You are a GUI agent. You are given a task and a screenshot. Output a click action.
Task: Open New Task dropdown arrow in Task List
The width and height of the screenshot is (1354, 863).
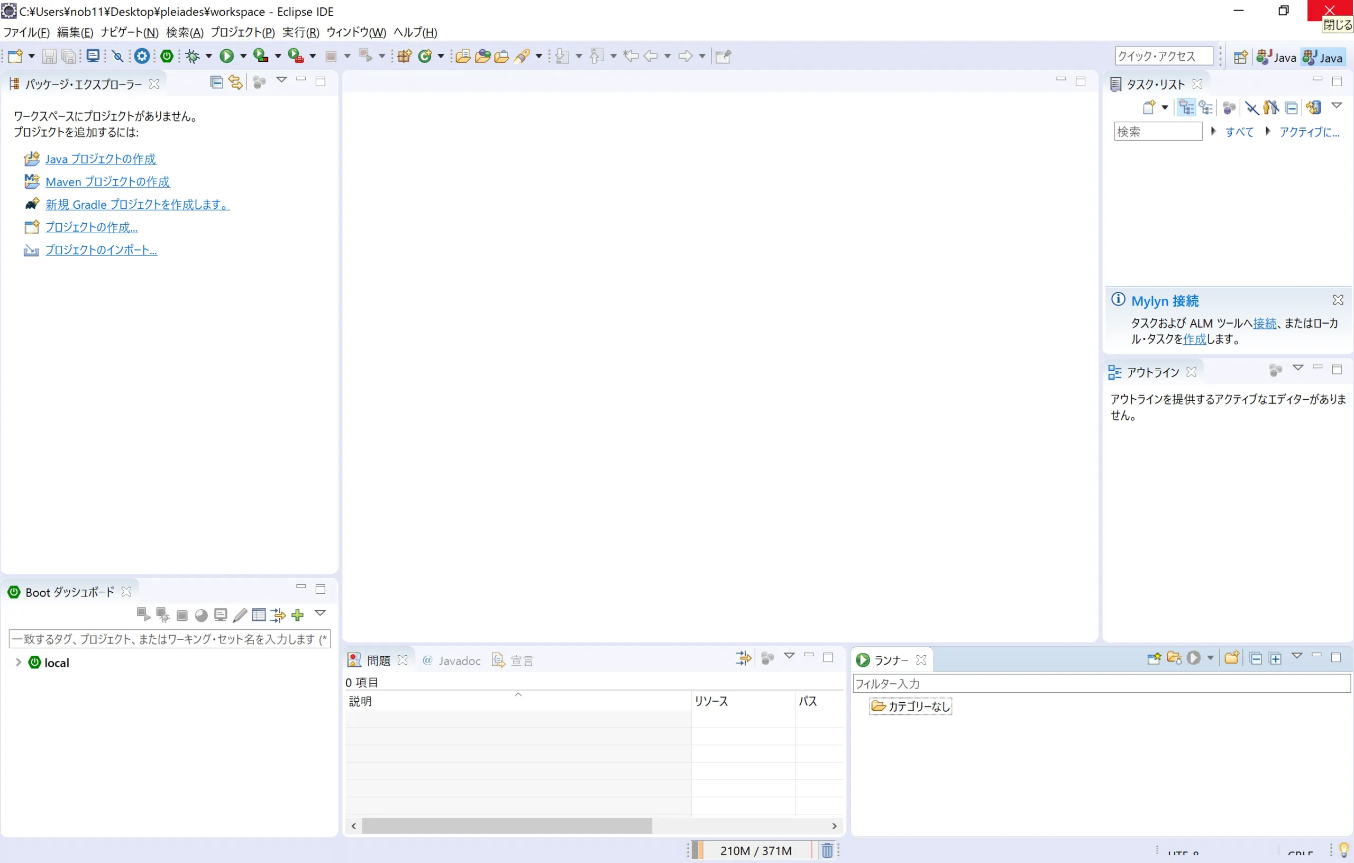pos(1165,107)
